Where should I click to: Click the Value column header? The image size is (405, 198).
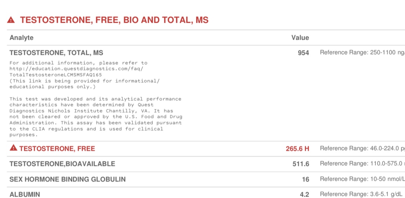coord(300,38)
